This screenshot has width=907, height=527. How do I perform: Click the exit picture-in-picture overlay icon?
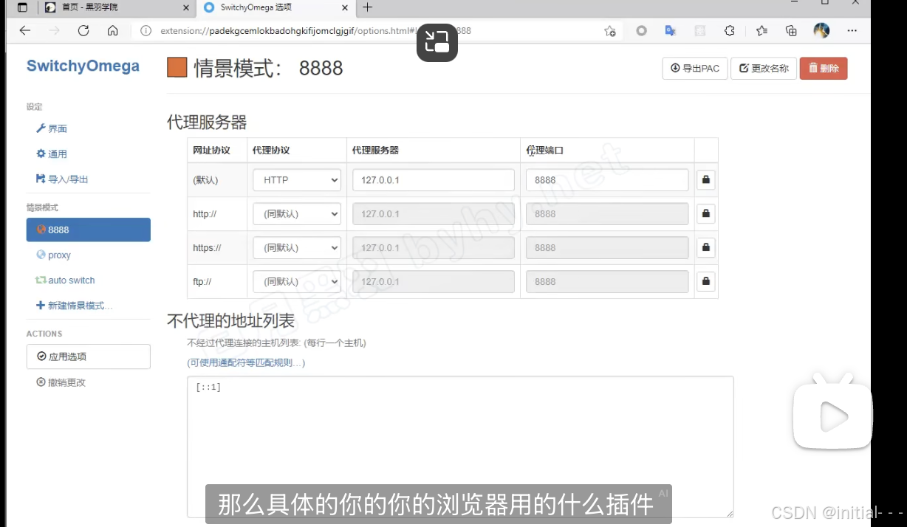click(437, 42)
